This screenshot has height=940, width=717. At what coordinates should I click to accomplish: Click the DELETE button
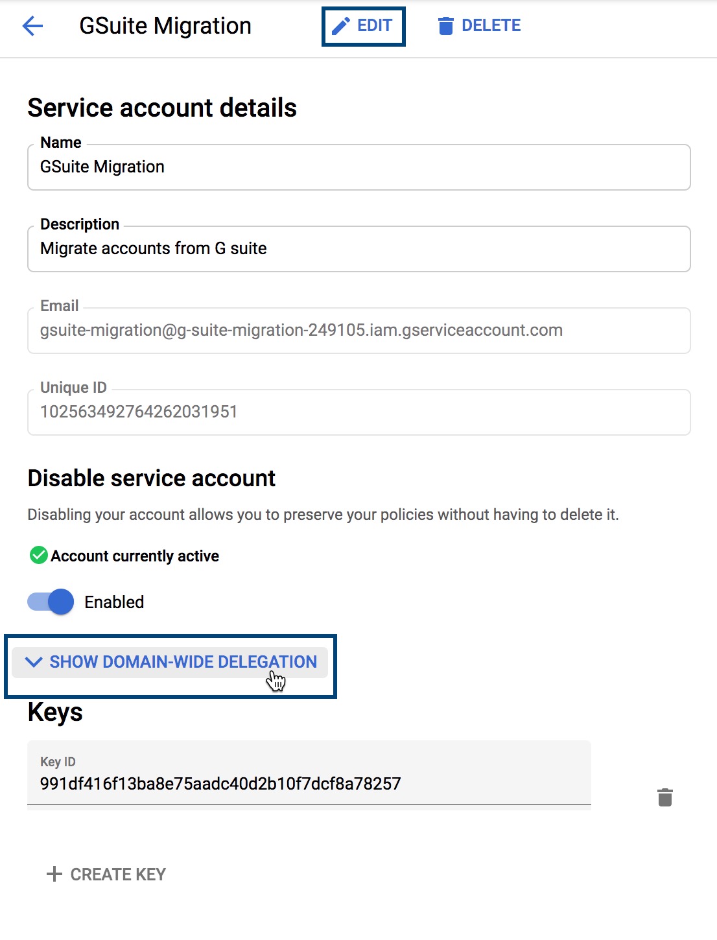click(478, 25)
